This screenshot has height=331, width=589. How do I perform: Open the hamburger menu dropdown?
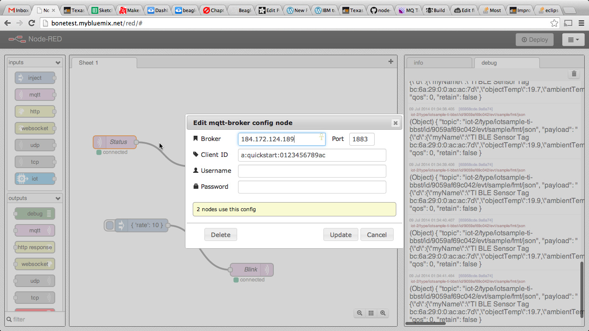[x=573, y=40]
